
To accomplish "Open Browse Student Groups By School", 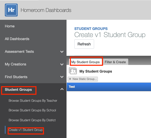I will coord(32,110).
